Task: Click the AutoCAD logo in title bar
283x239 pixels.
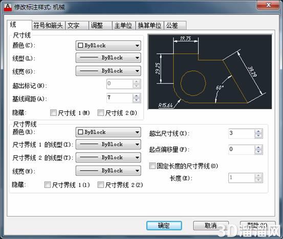Action: 8,7
